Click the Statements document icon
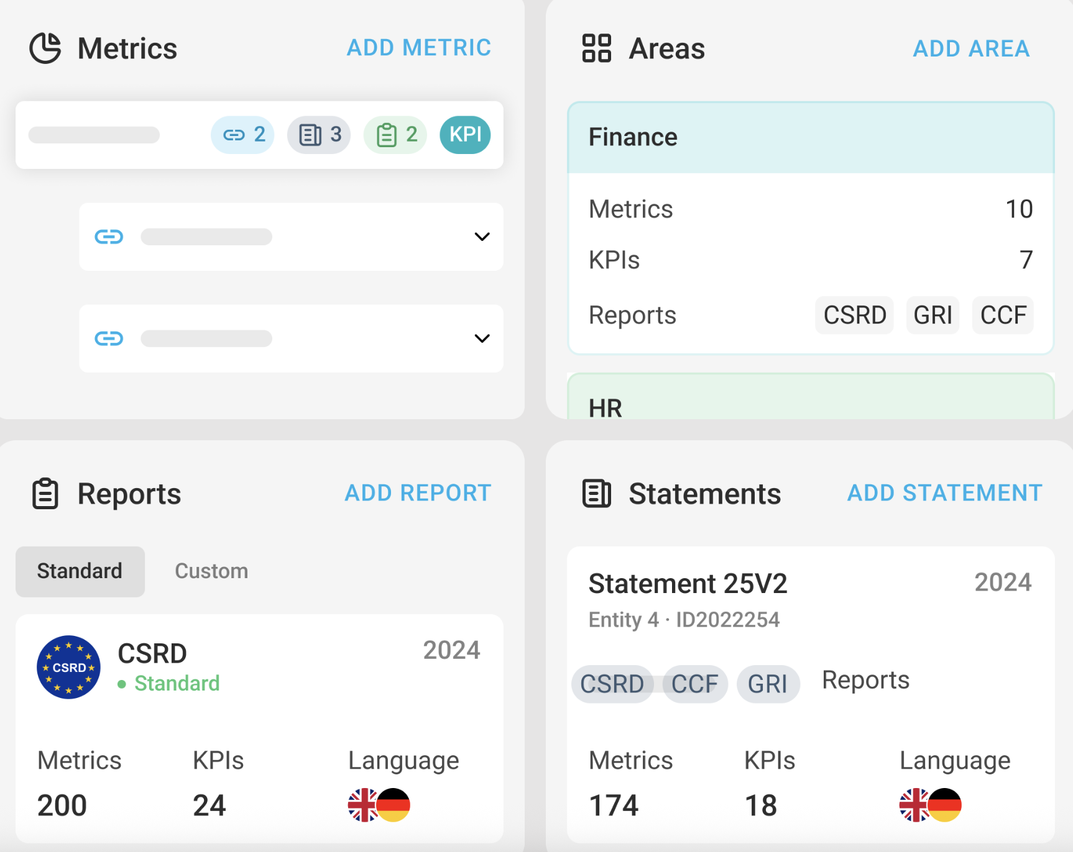This screenshot has width=1073, height=852. coord(596,494)
